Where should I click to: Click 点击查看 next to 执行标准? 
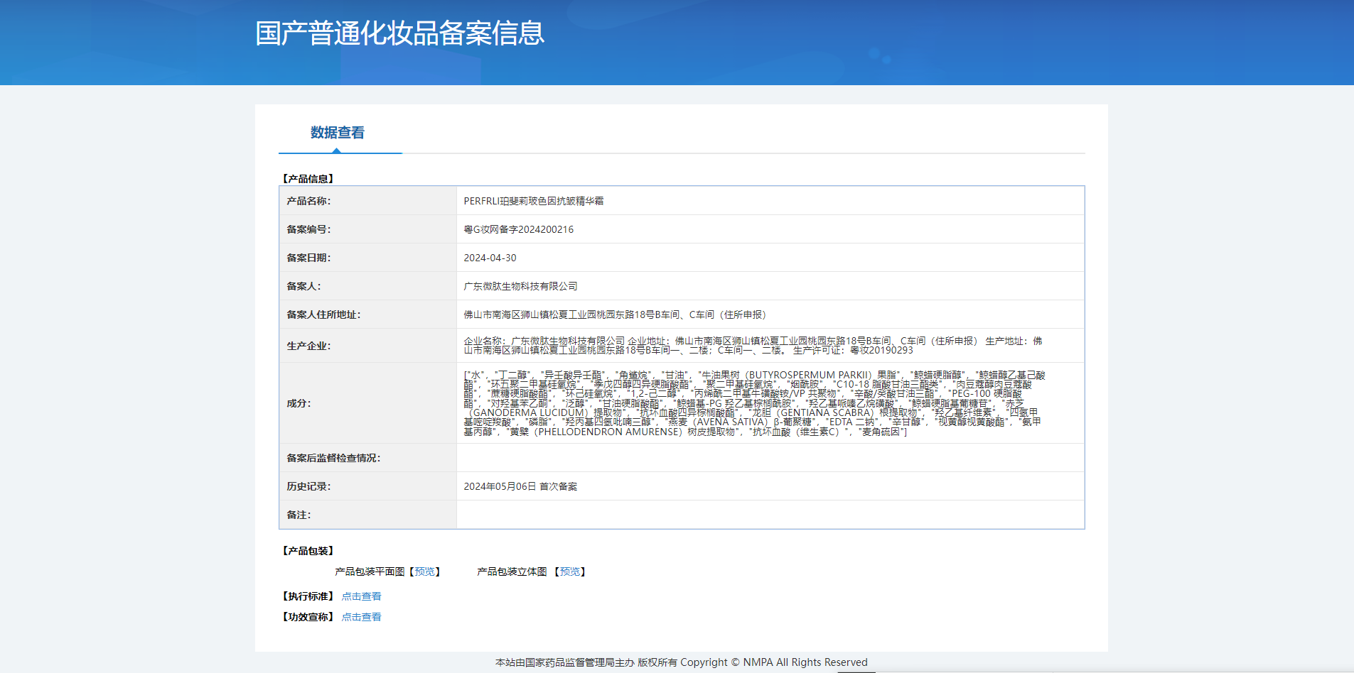pos(361,596)
